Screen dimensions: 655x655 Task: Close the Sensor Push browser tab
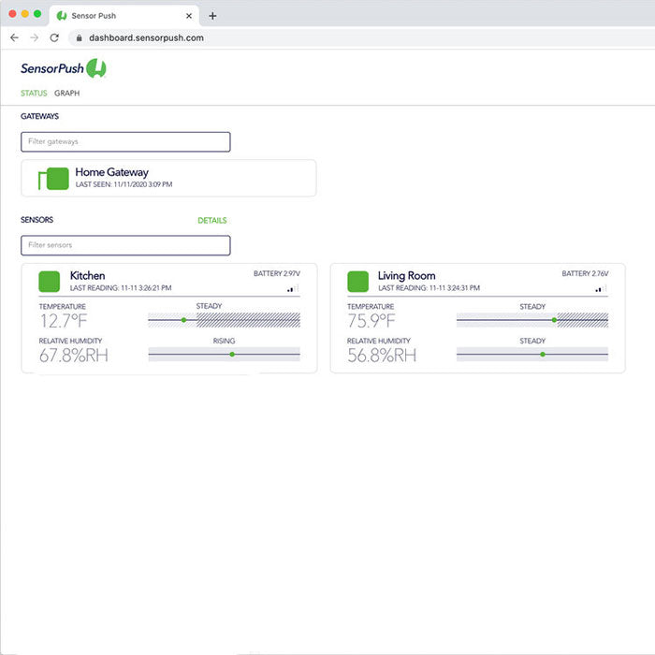tap(188, 16)
